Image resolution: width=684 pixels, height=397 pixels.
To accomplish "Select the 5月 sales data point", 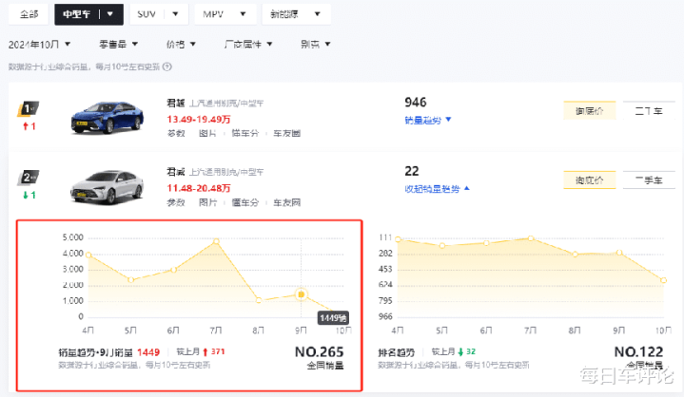I will [131, 280].
